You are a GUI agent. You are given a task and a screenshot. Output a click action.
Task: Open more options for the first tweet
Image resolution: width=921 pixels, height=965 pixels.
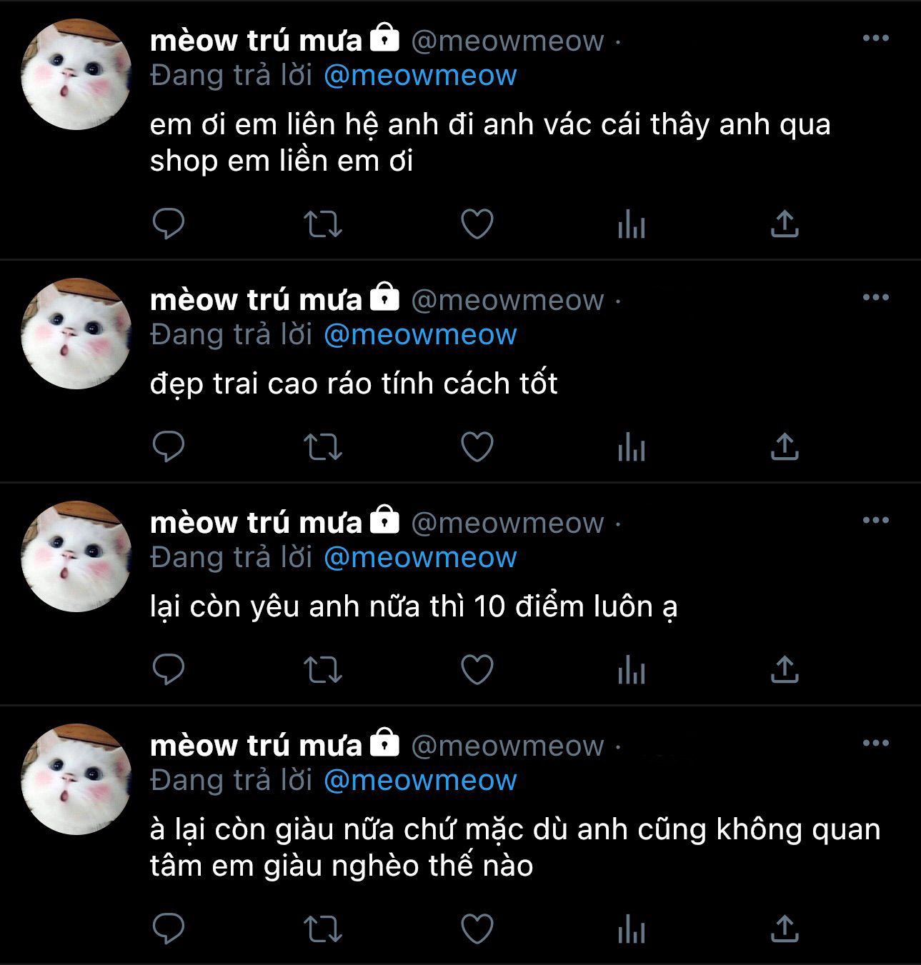[876, 39]
